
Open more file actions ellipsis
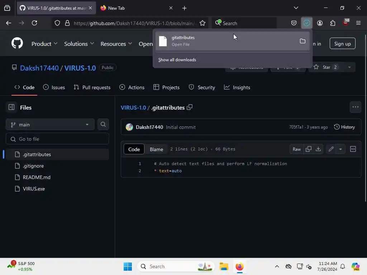point(355,107)
